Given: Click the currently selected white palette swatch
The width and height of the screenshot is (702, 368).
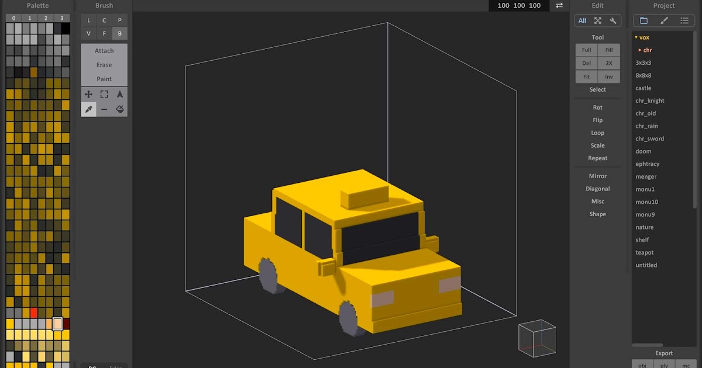Looking at the screenshot, I should point(57,325).
